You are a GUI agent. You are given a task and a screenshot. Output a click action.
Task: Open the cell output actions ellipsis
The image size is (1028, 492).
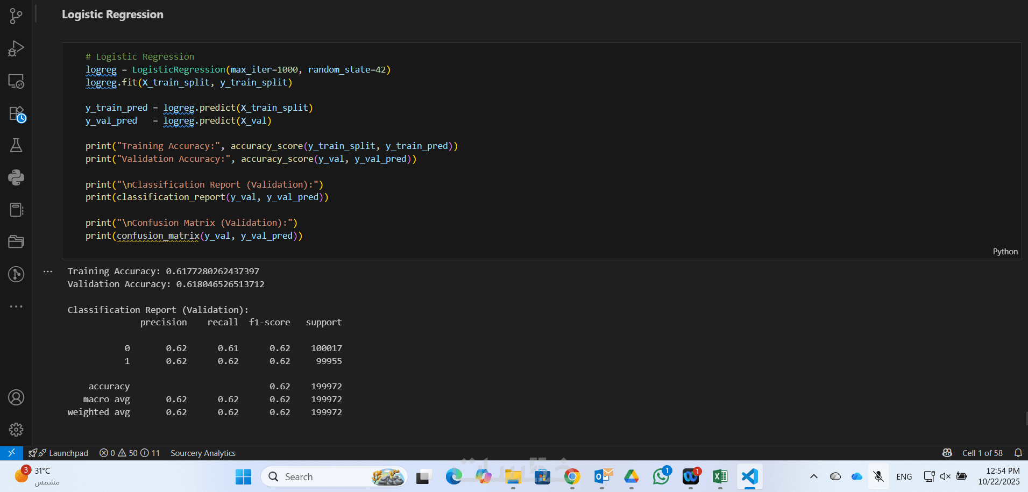[x=48, y=272]
